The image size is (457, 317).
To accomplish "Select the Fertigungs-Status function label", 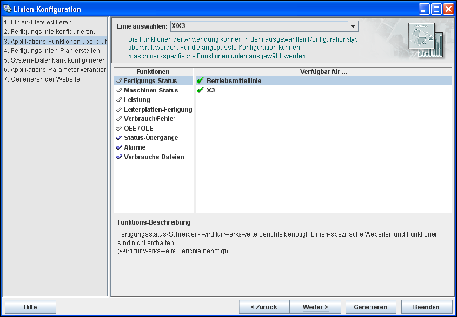I will point(150,81).
